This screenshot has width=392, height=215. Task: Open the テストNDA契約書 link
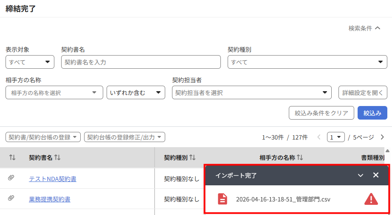pos(53,179)
